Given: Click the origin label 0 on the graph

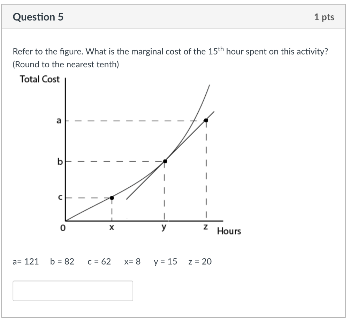Looking at the screenshot, I should coord(62,228).
